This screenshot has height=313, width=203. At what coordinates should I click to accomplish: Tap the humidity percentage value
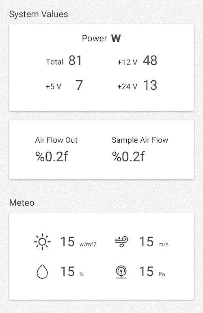click(x=67, y=272)
